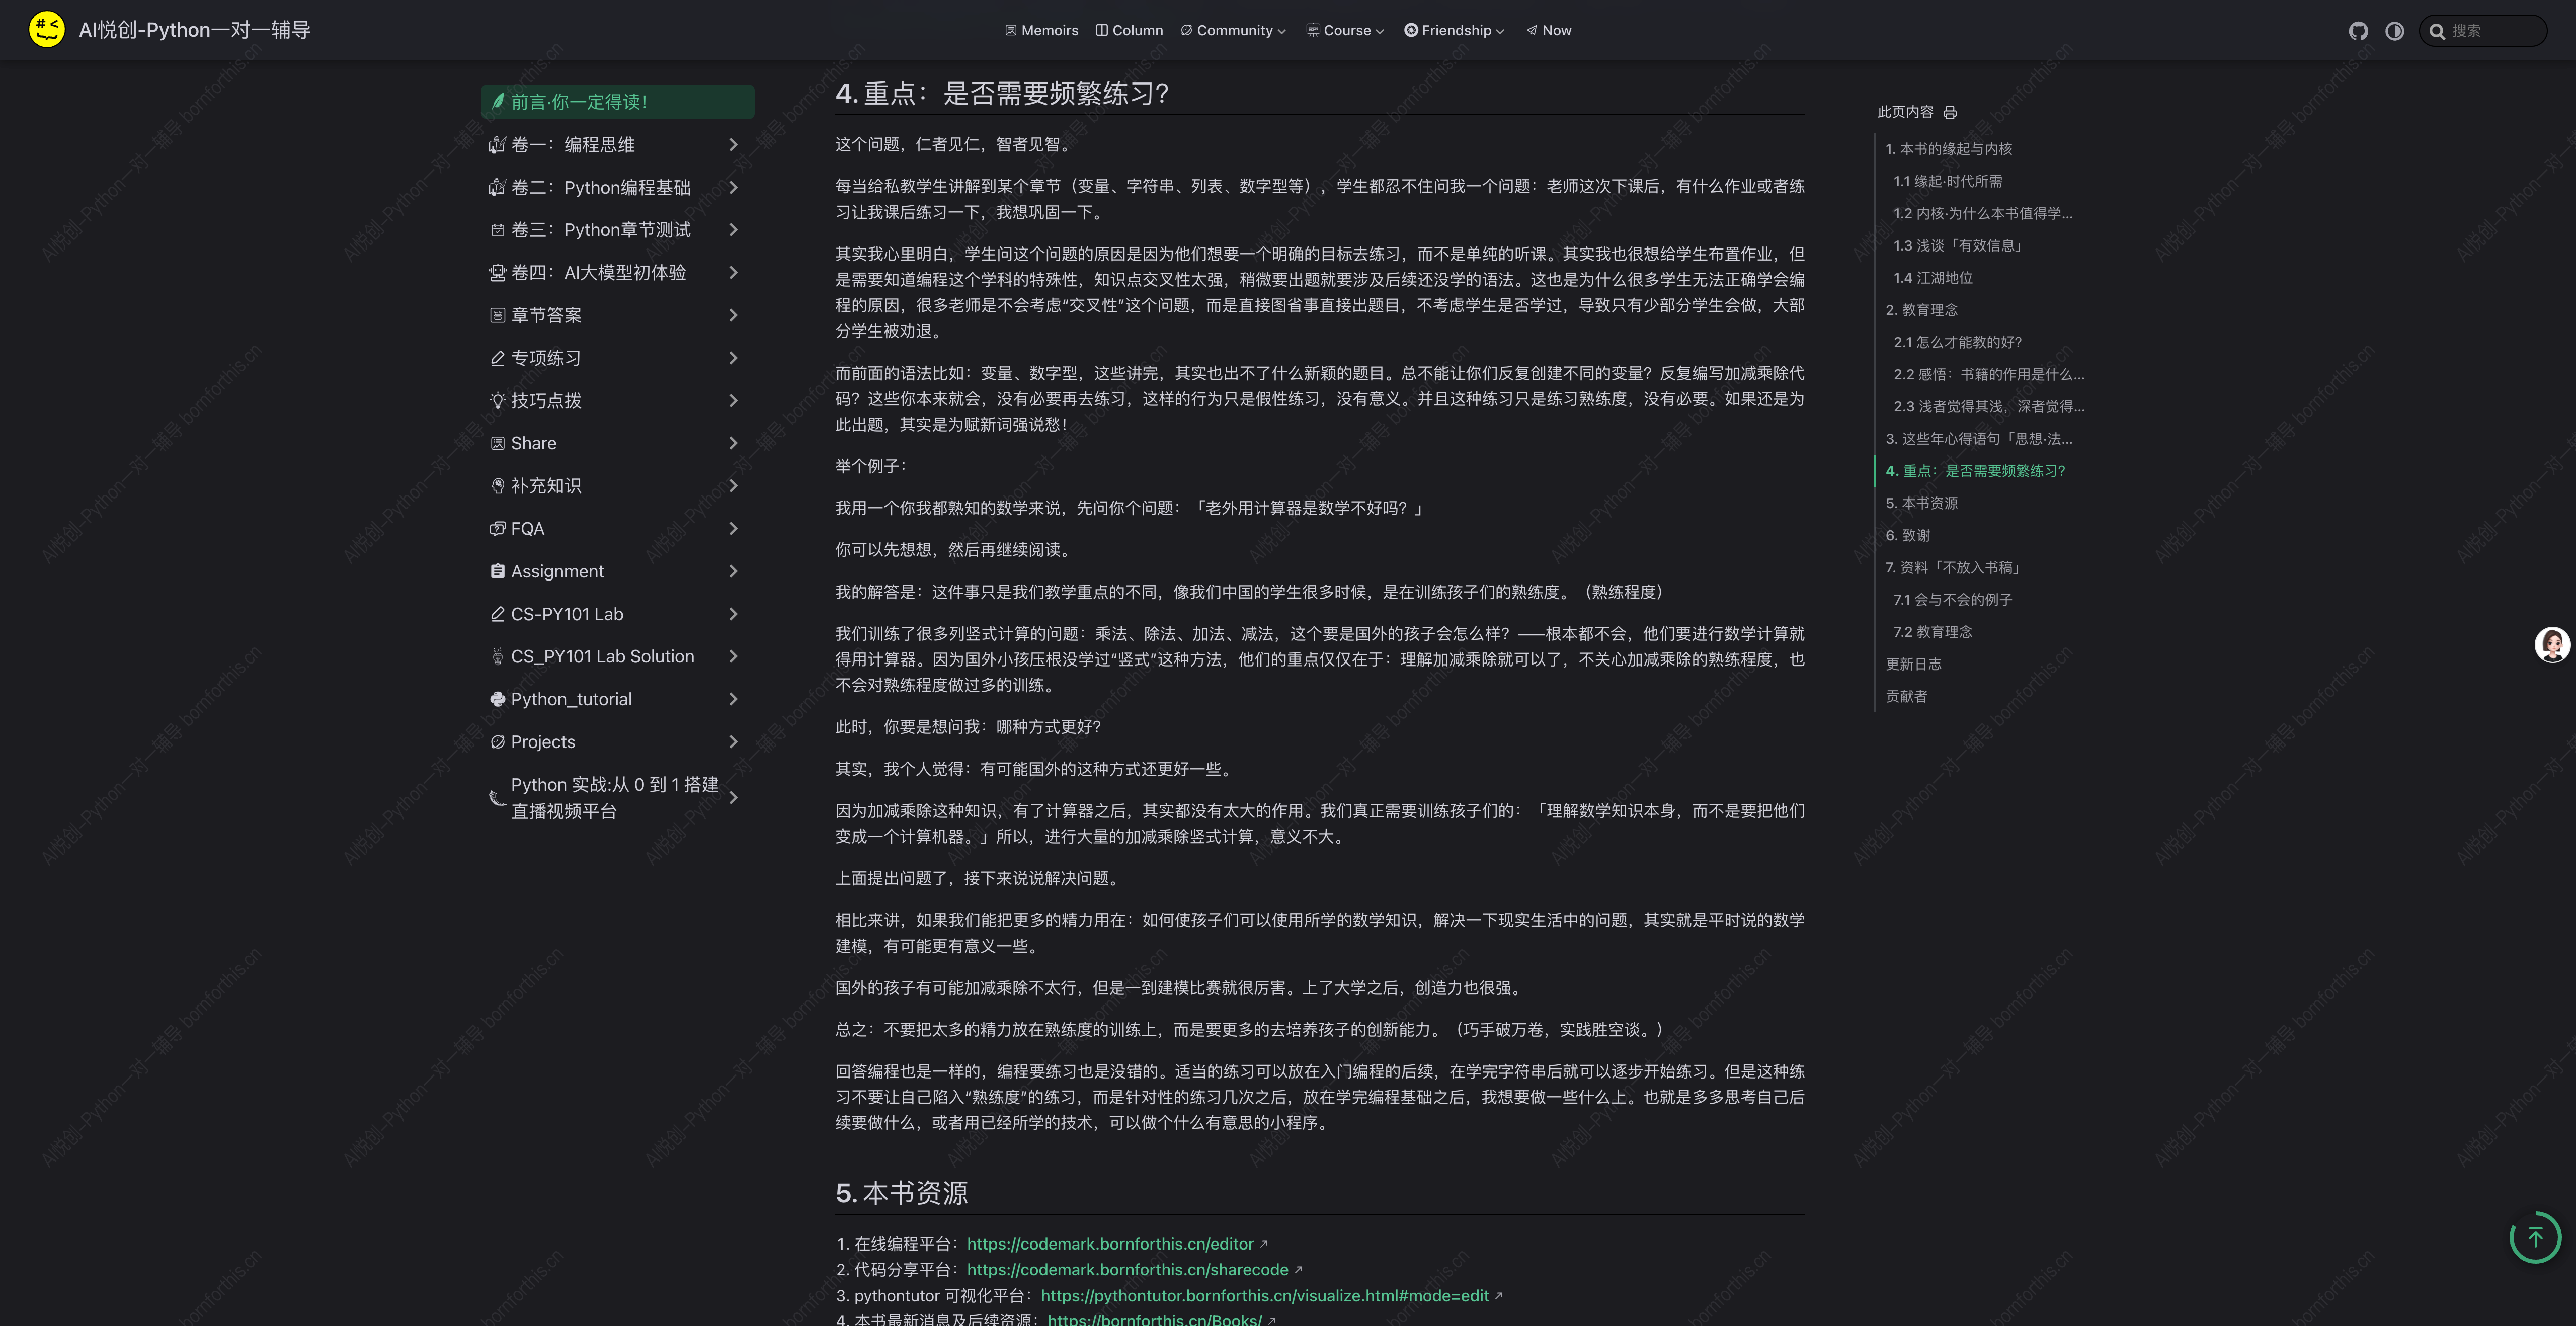Click icon beside CS_PY101 Lab Solution
Image resolution: width=2576 pixels, height=1326 pixels.
tap(497, 657)
